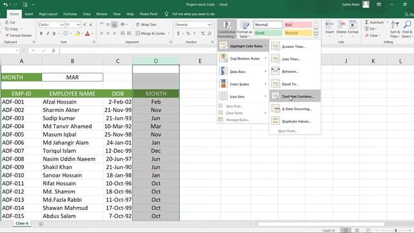Apply the Fill Color bucket
The image size is (414, 233).
[78, 34]
